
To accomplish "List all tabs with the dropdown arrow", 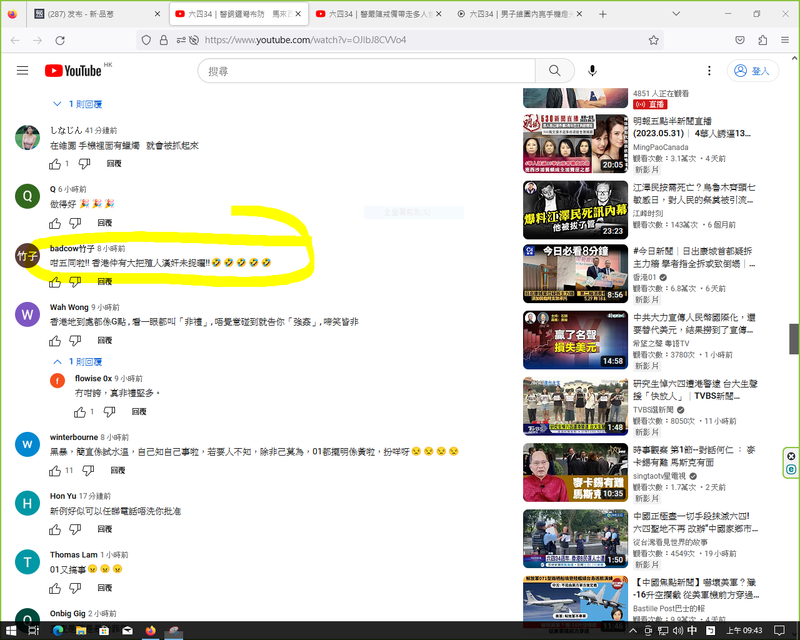I will (676, 14).
